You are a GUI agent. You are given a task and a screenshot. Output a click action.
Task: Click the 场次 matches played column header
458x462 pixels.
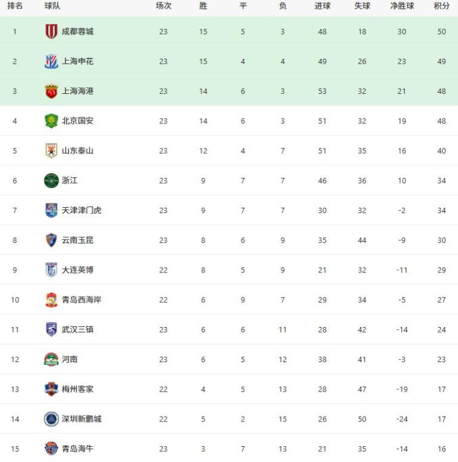pyautogui.click(x=164, y=6)
